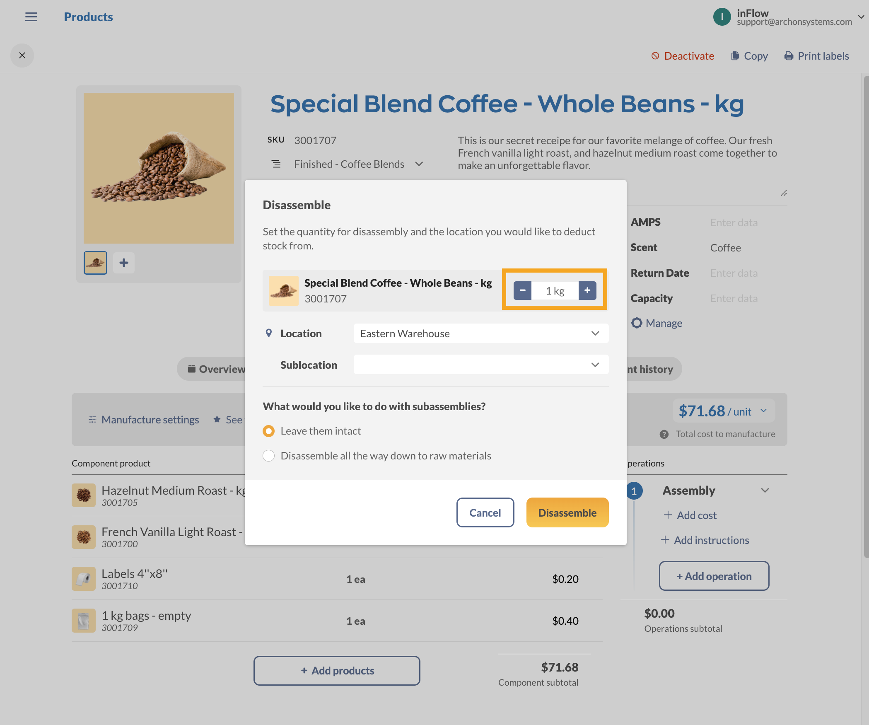The image size is (869, 725).
Task: Open the Sublocation dropdown
Action: [480, 365]
